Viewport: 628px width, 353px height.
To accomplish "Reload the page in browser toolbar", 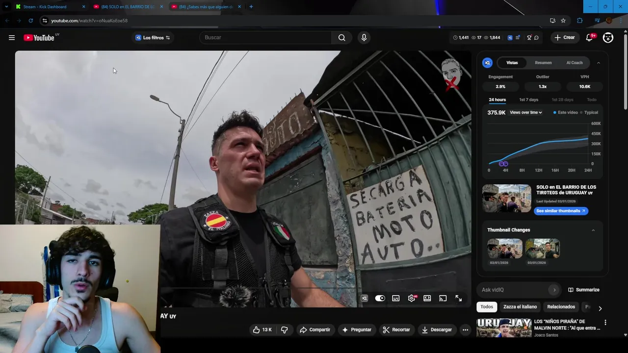I will click(30, 21).
